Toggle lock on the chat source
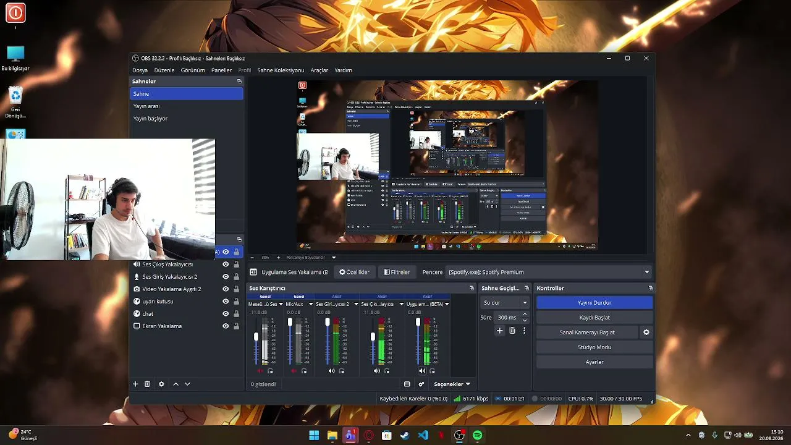Screen dimensions: 791x445 click(x=236, y=313)
